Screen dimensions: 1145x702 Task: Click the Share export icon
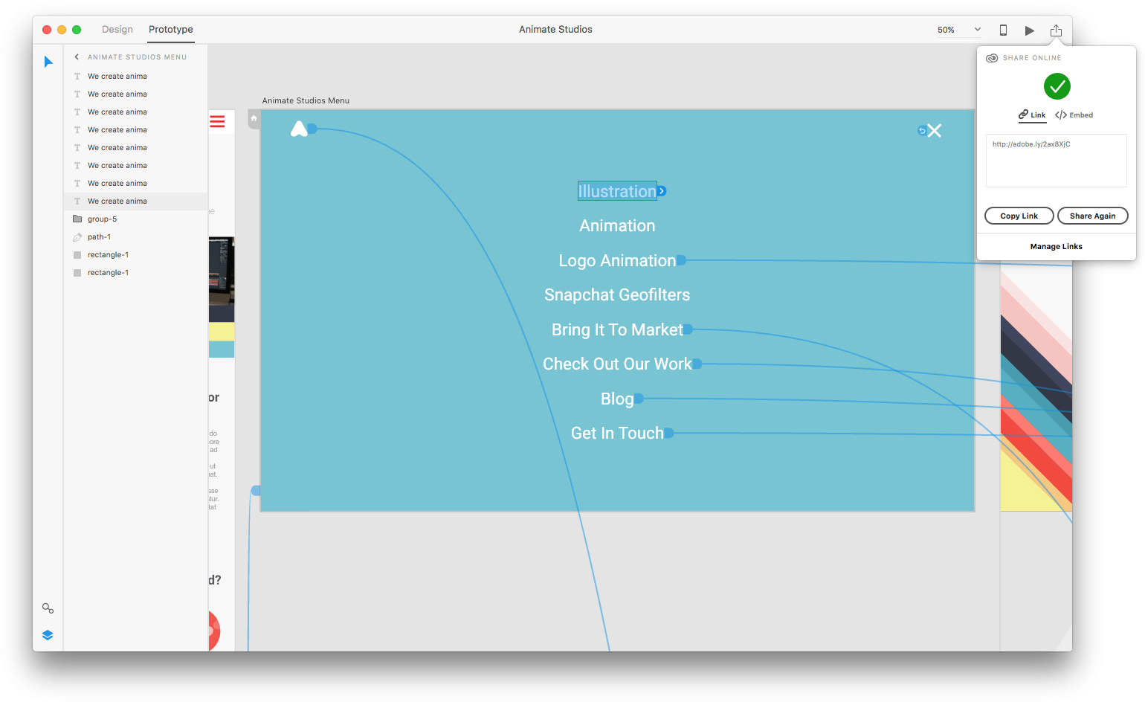pyautogui.click(x=1056, y=30)
